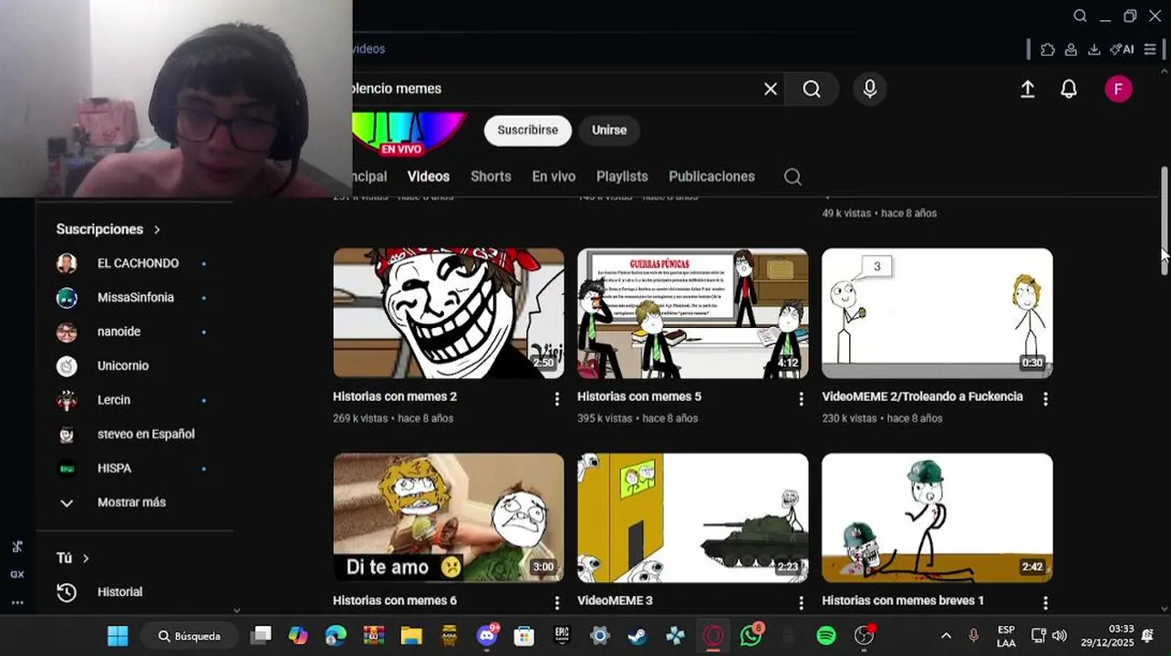This screenshot has width=1171, height=656.
Task: Open the notifications bell
Action: click(x=1069, y=88)
